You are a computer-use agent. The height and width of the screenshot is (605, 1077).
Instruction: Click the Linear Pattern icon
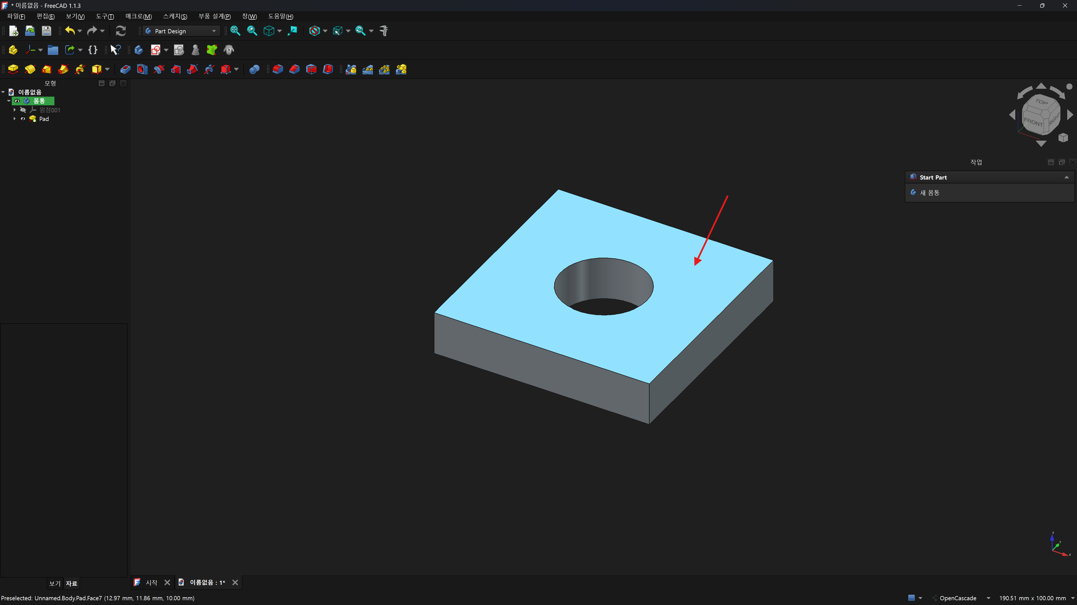coord(368,69)
